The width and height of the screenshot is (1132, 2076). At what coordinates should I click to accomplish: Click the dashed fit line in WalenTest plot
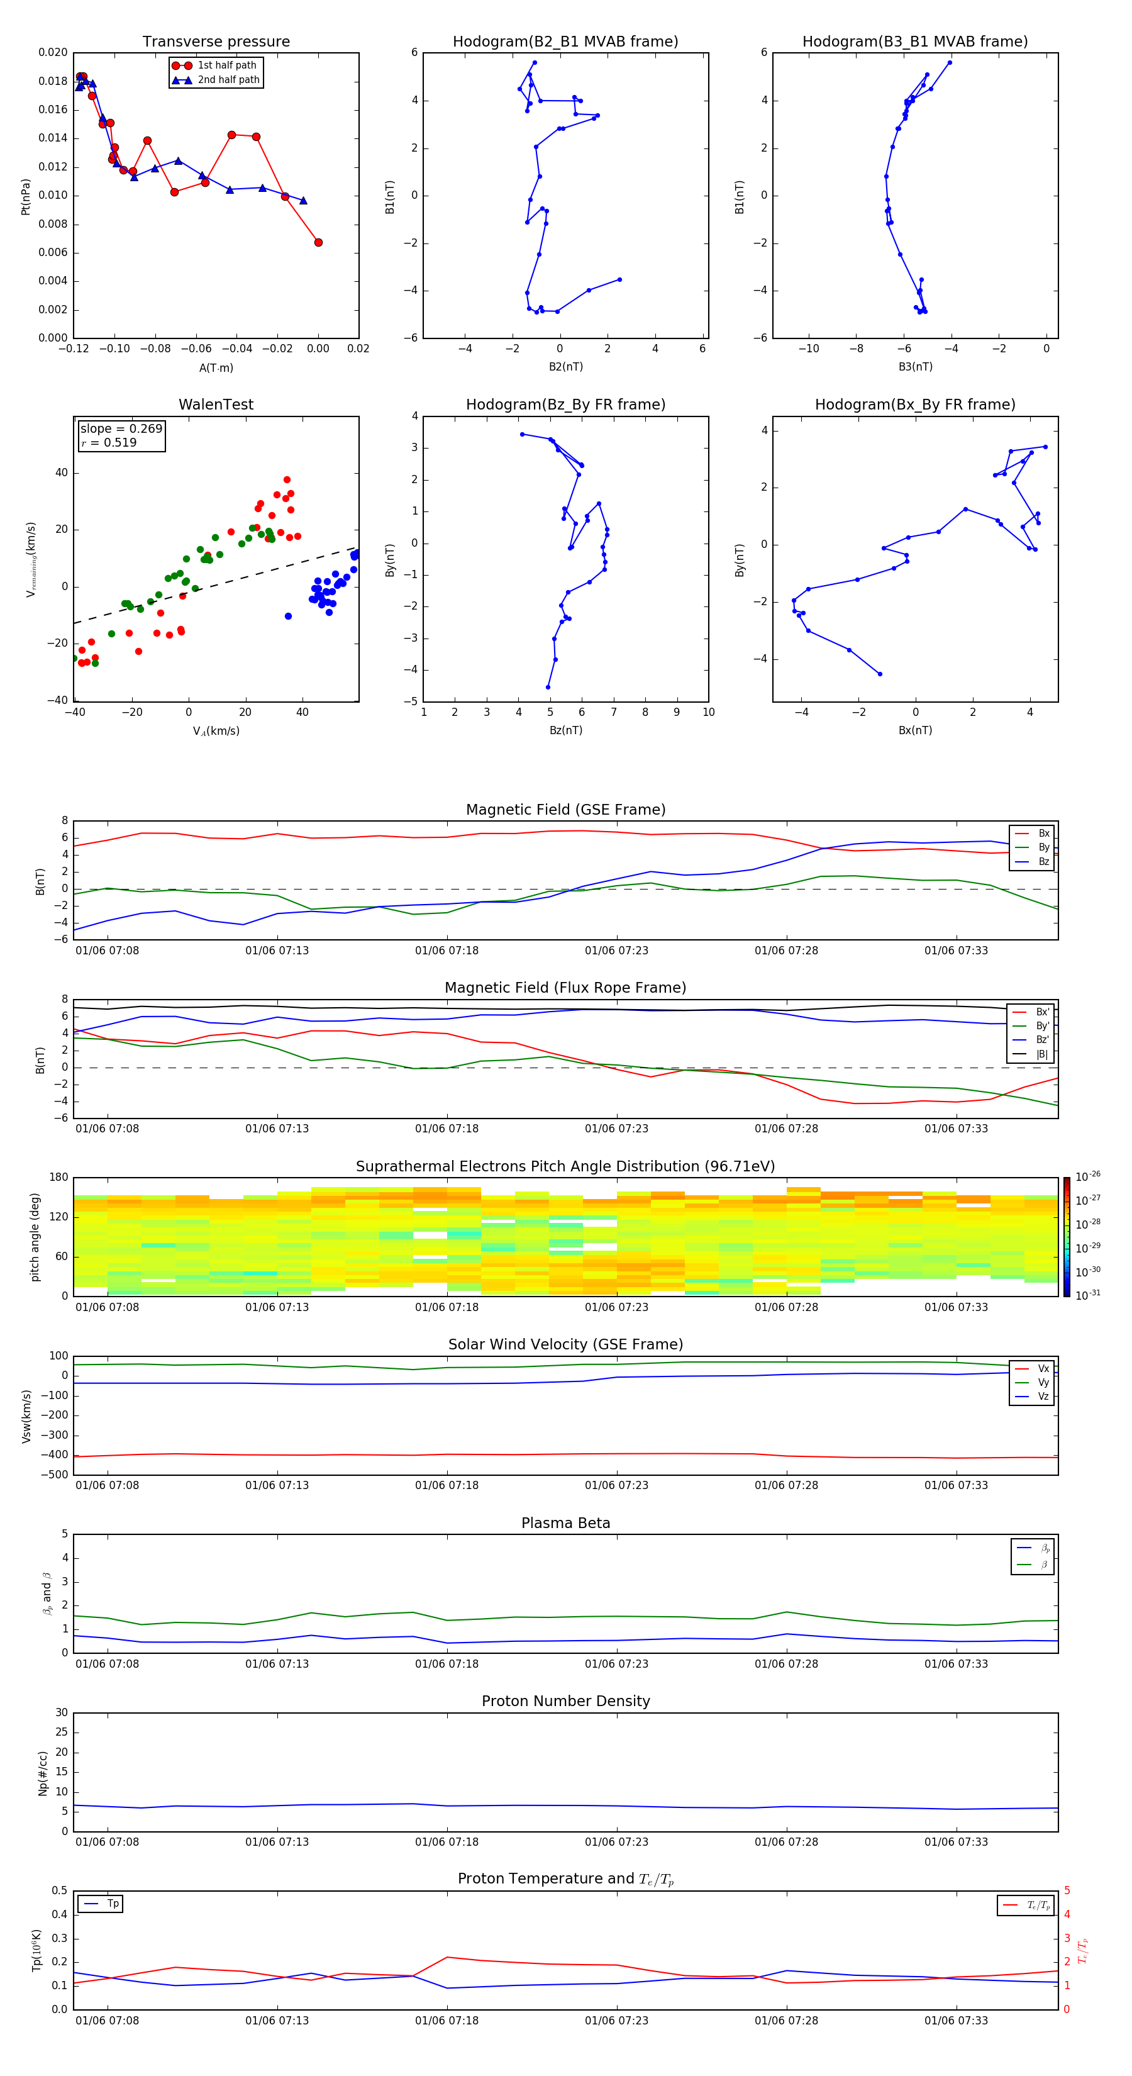216,585
